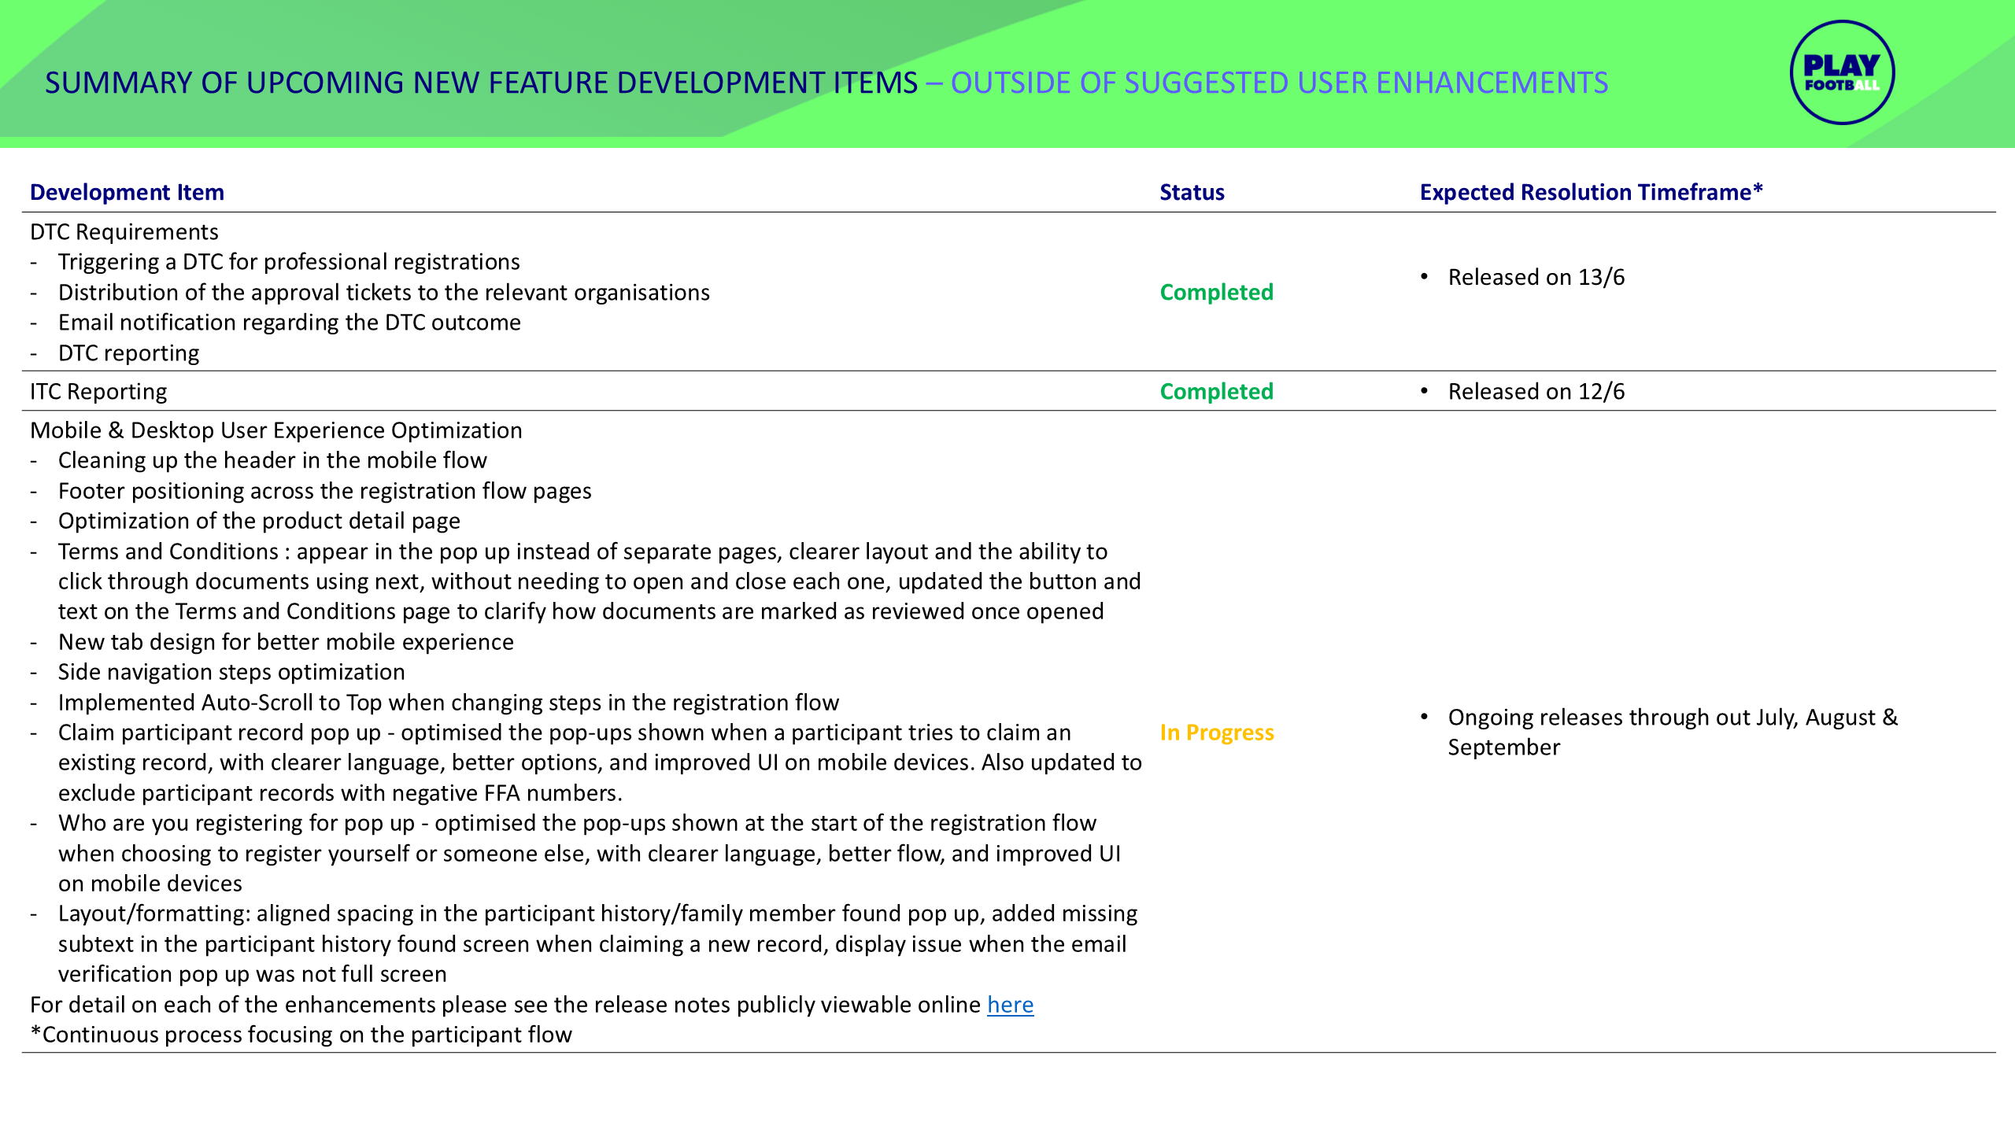Click 'New tab design for better mobile' item
The height and width of the screenshot is (1133, 2015).
tap(286, 642)
